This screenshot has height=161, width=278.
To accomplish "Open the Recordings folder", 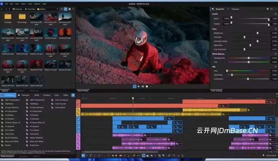I will pyautogui.click(x=22, y=19).
